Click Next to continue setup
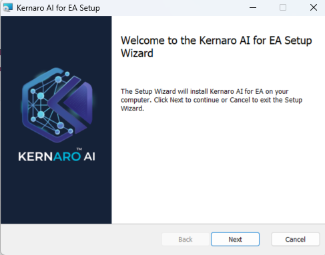This screenshot has height=255, width=325. (x=235, y=239)
